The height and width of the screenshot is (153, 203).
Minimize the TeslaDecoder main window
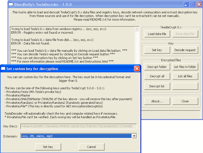186,4
